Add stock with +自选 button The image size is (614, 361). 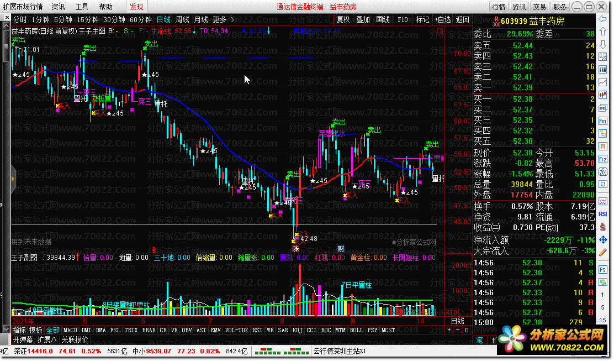[442, 19]
